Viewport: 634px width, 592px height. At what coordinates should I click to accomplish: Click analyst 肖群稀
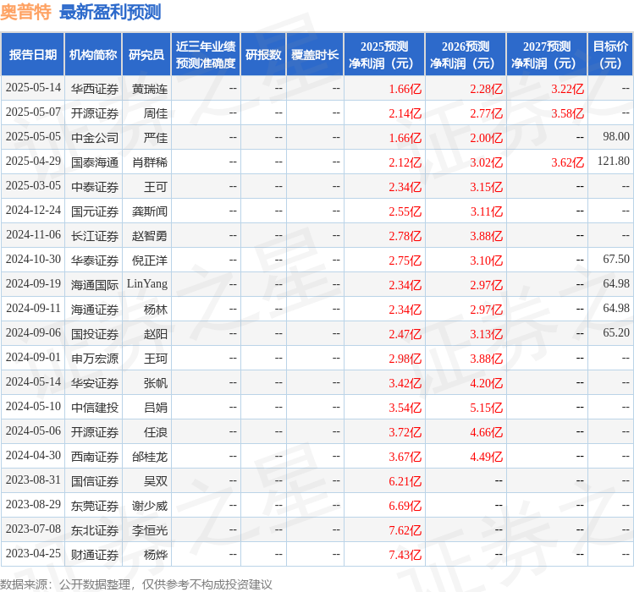(150, 162)
